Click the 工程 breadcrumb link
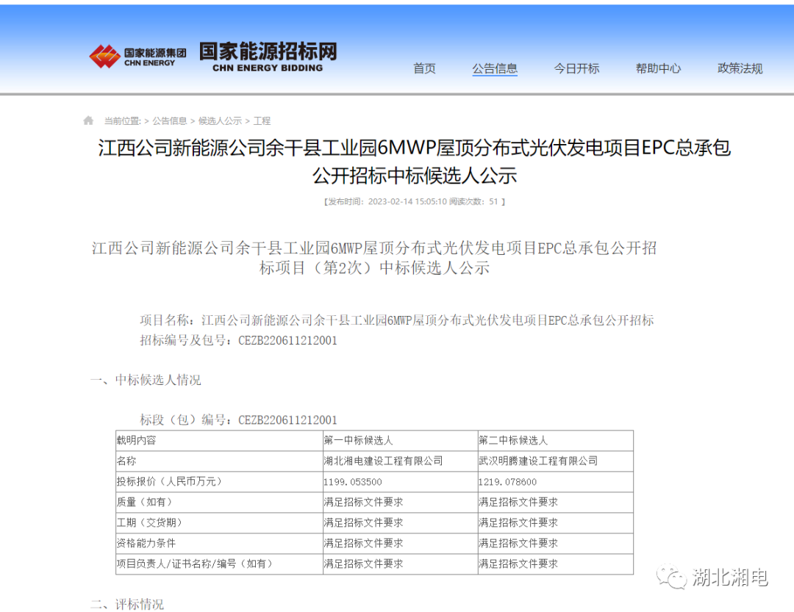This screenshot has height=612, width=794. (x=262, y=120)
